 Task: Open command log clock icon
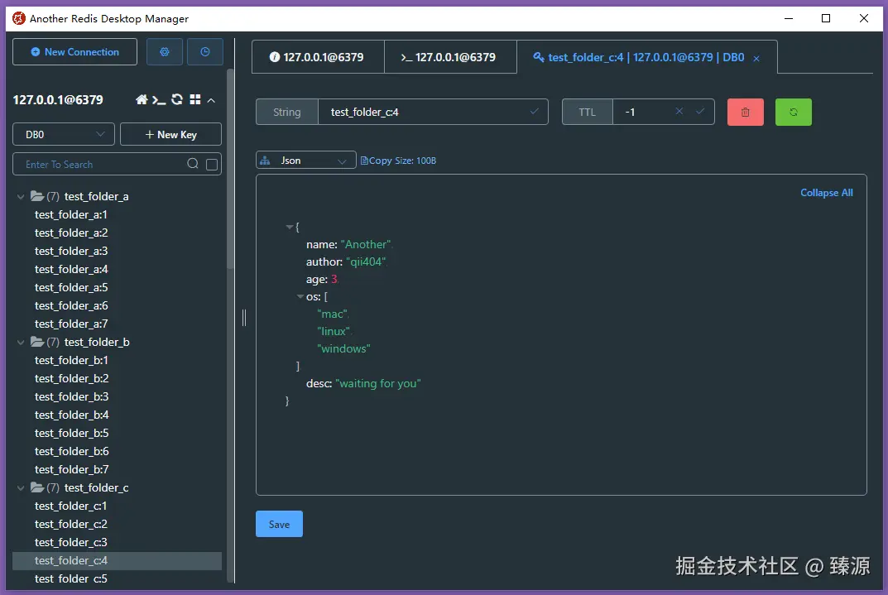205,52
